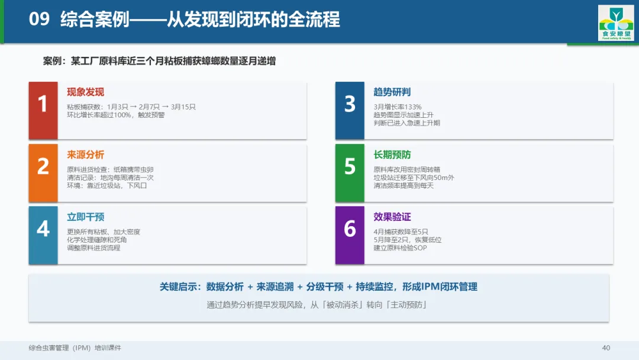Click the red number 1 block
Screen dimensions: 639x360
point(43,111)
